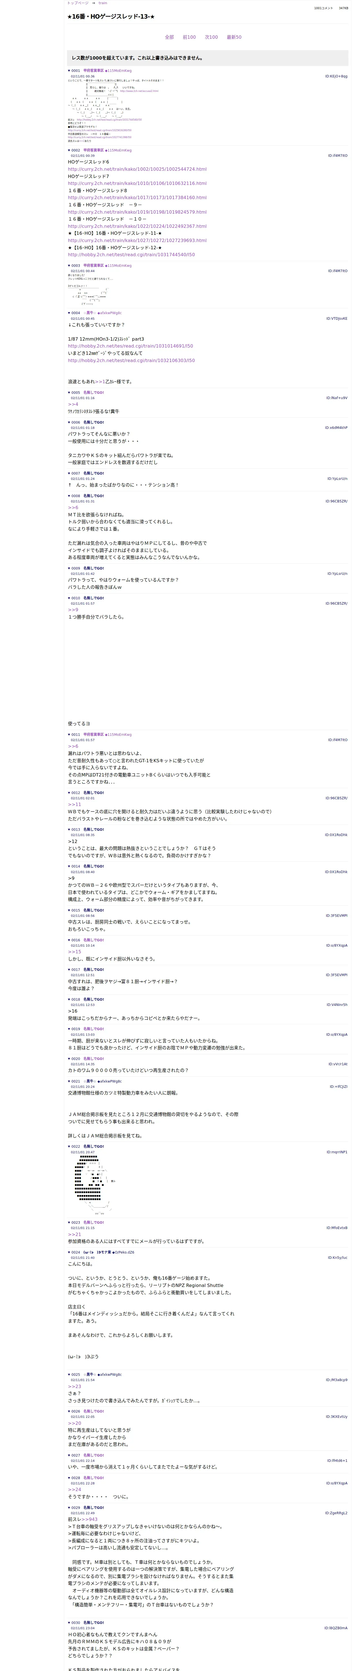Image resolution: width=357 pixels, height=1671 pixels.
Task: Collapse post 0021 using its triangle
Action: coord(69,1081)
